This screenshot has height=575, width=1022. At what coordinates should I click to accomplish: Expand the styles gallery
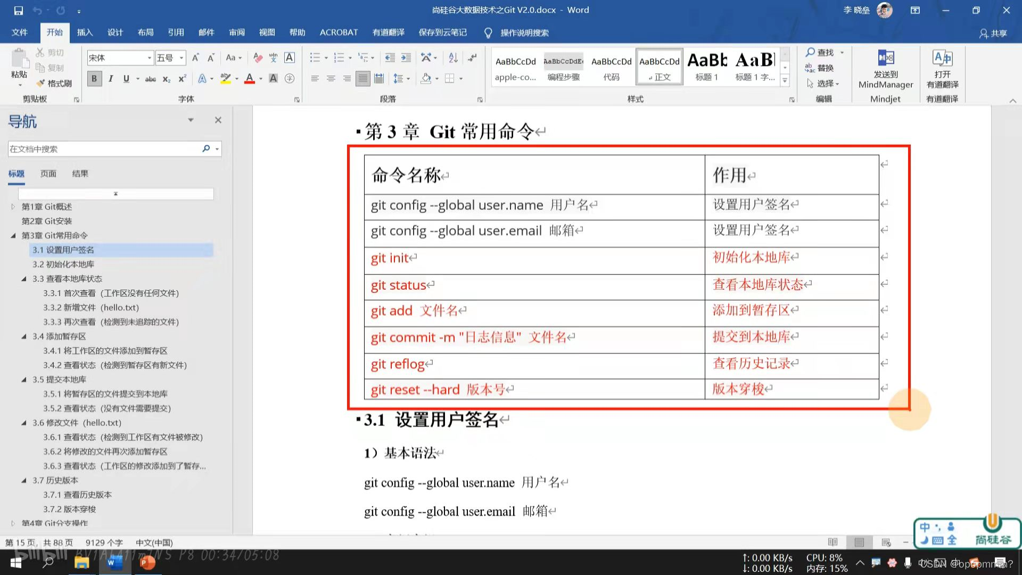(x=785, y=81)
